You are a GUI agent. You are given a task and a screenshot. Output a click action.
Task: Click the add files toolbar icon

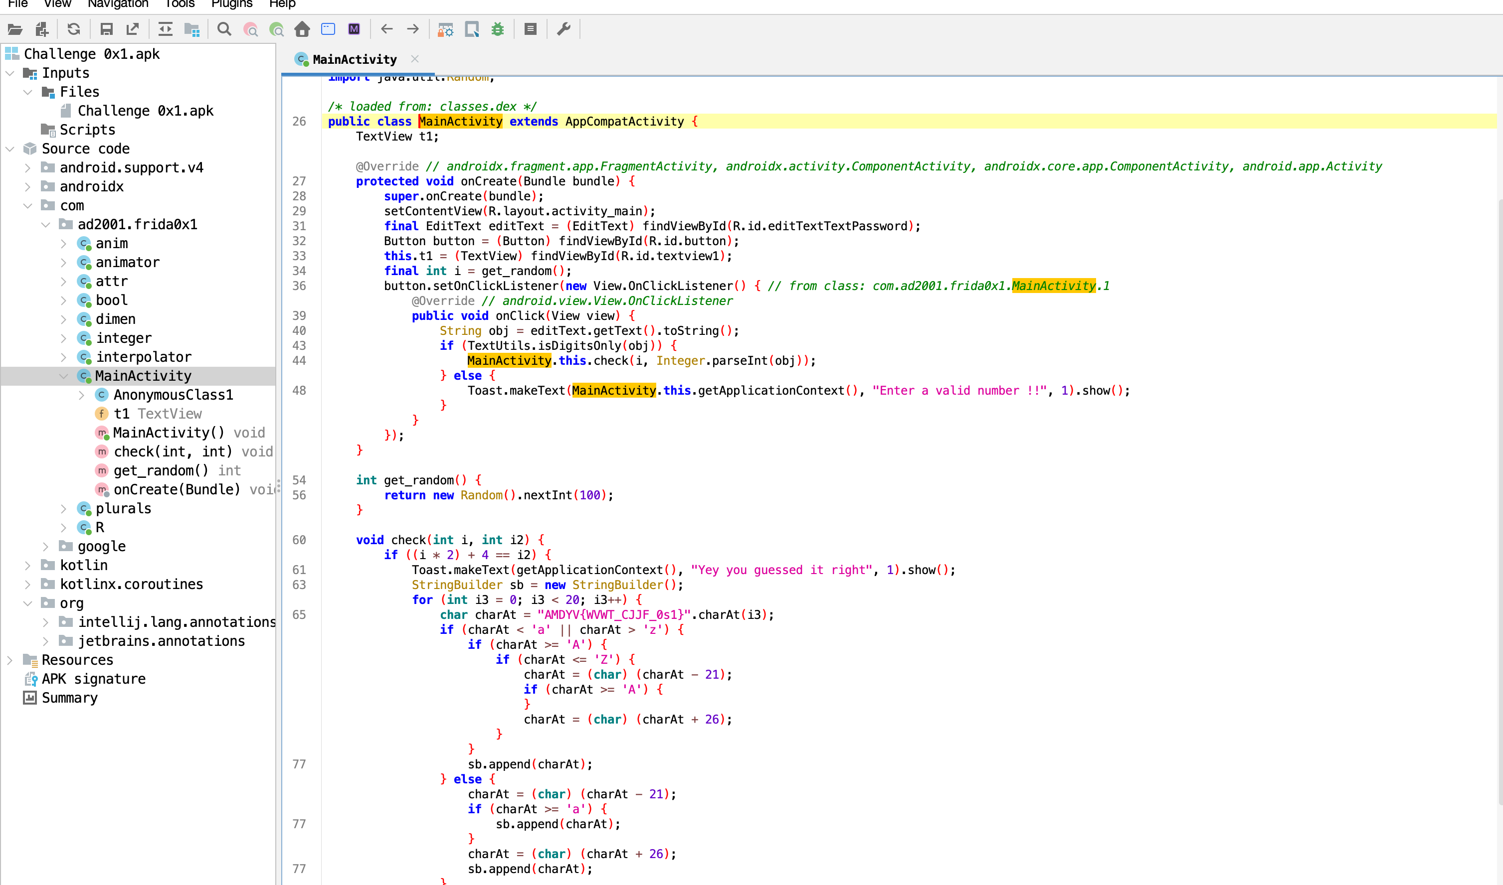pyautogui.click(x=42, y=29)
